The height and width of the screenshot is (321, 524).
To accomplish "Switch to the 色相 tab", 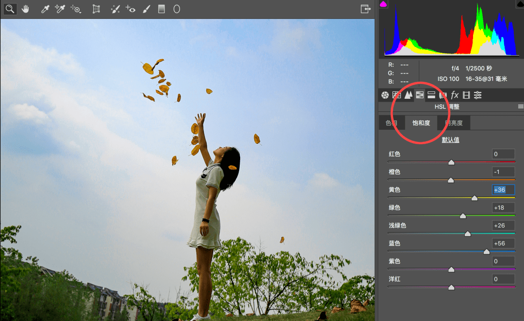I will (x=392, y=123).
